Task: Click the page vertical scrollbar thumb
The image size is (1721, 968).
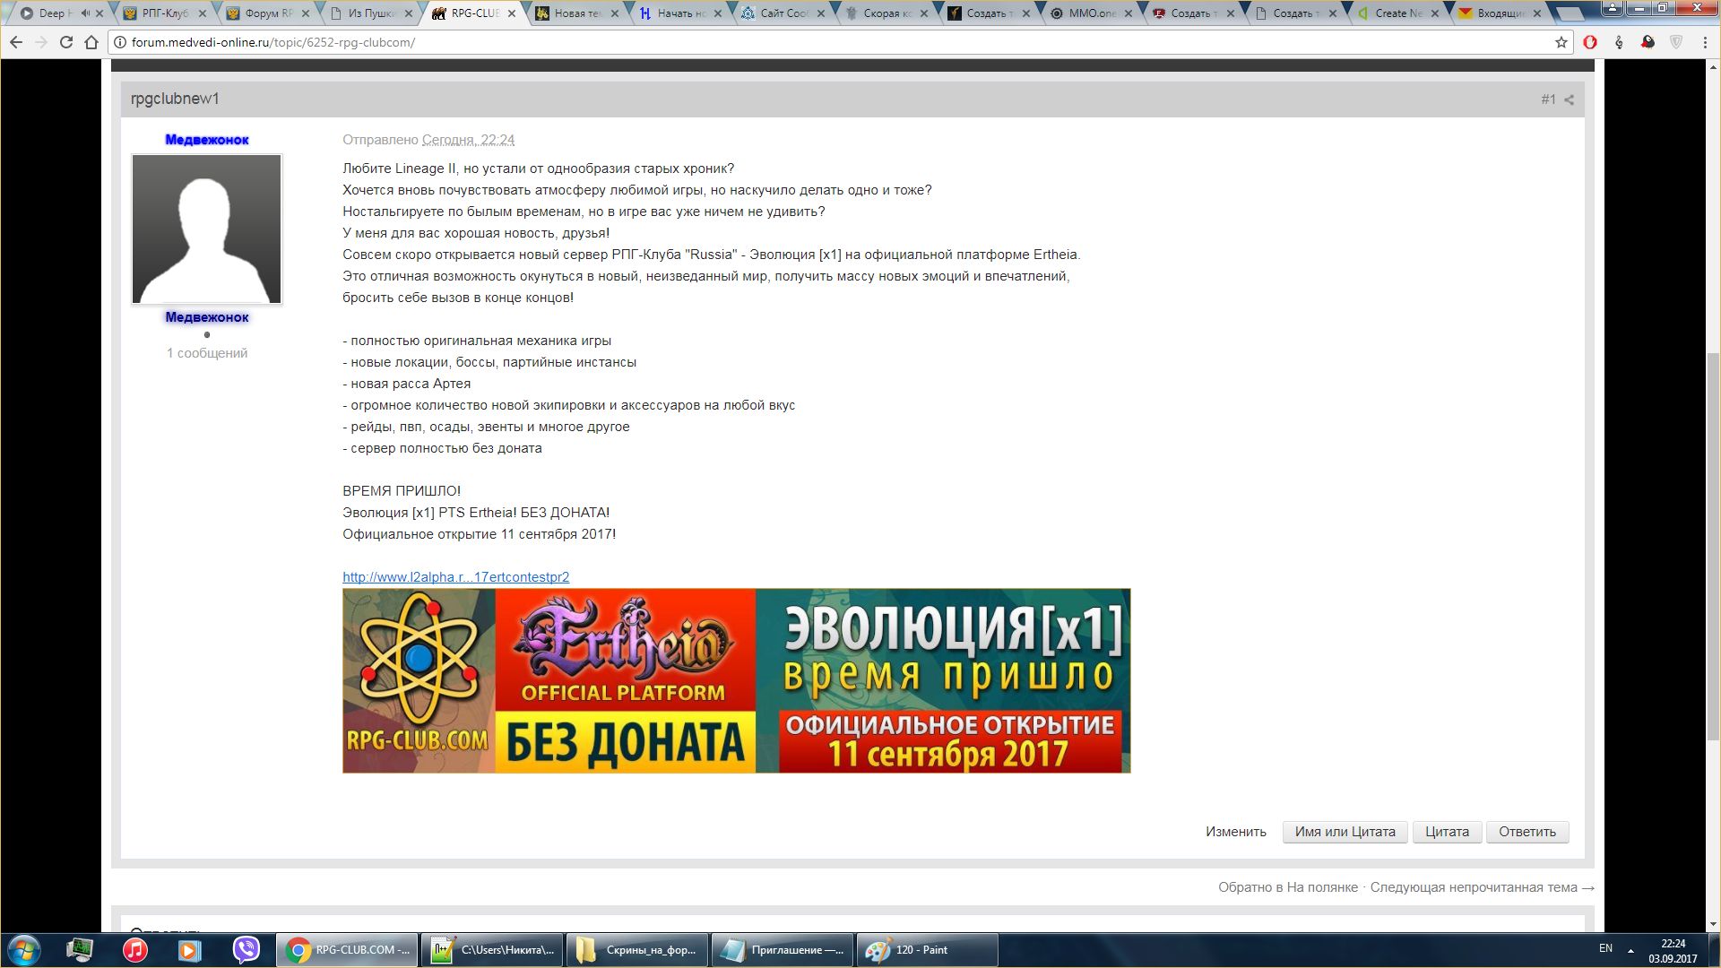Action: (x=1713, y=547)
